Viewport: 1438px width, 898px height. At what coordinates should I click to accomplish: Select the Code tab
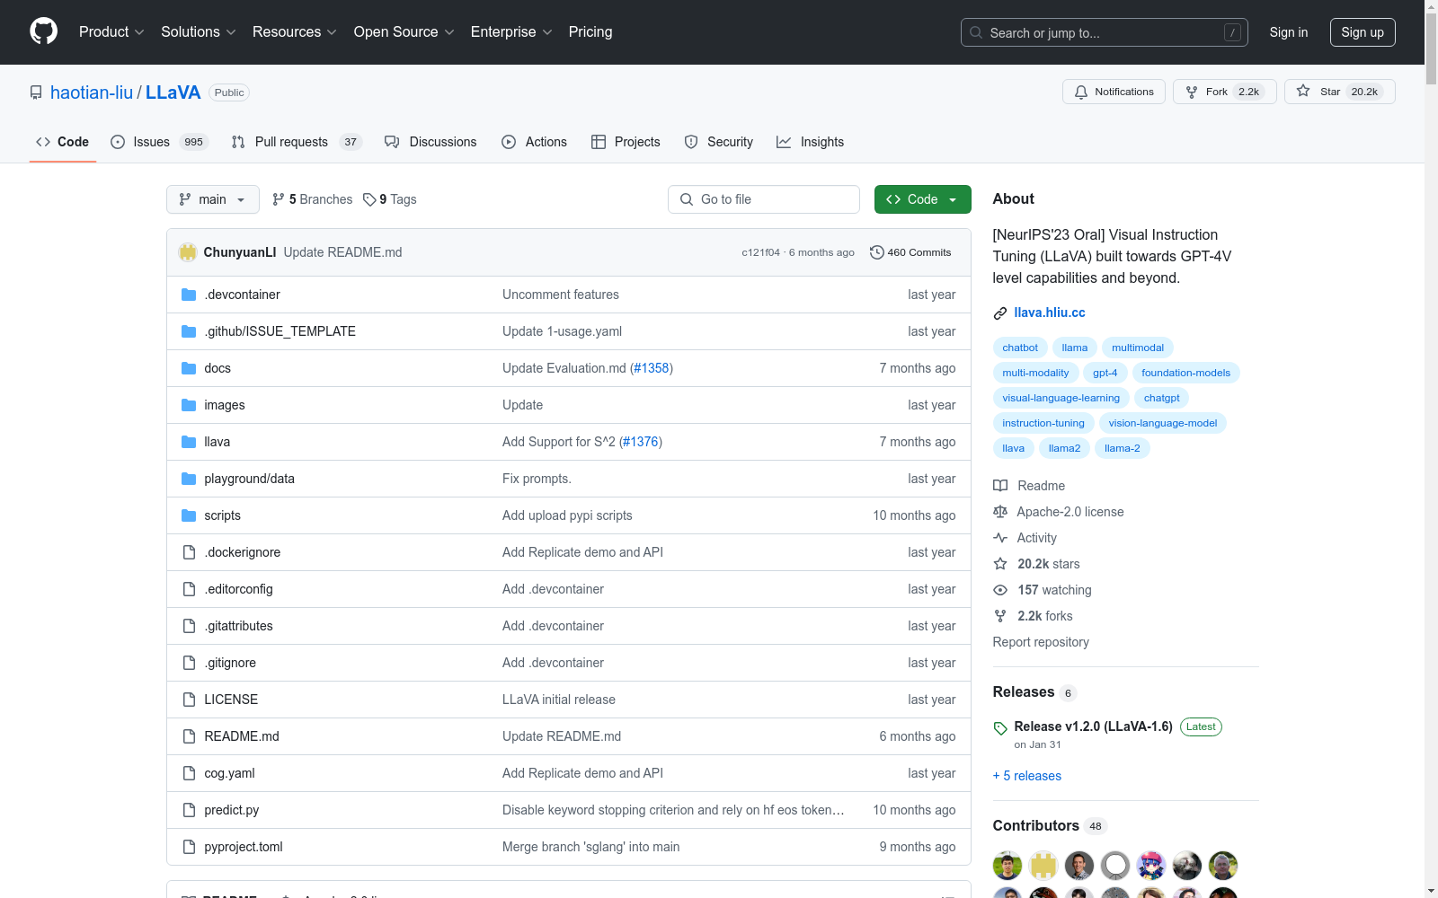point(63,142)
